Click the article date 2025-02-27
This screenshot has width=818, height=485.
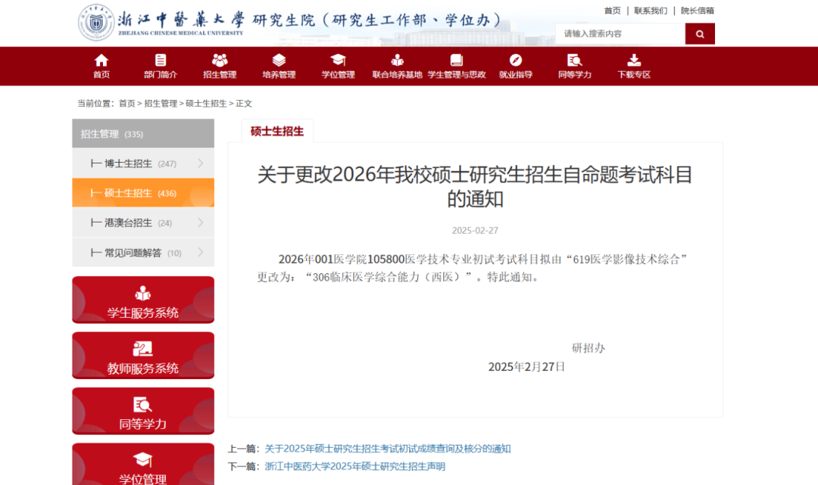pyautogui.click(x=475, y=230)
